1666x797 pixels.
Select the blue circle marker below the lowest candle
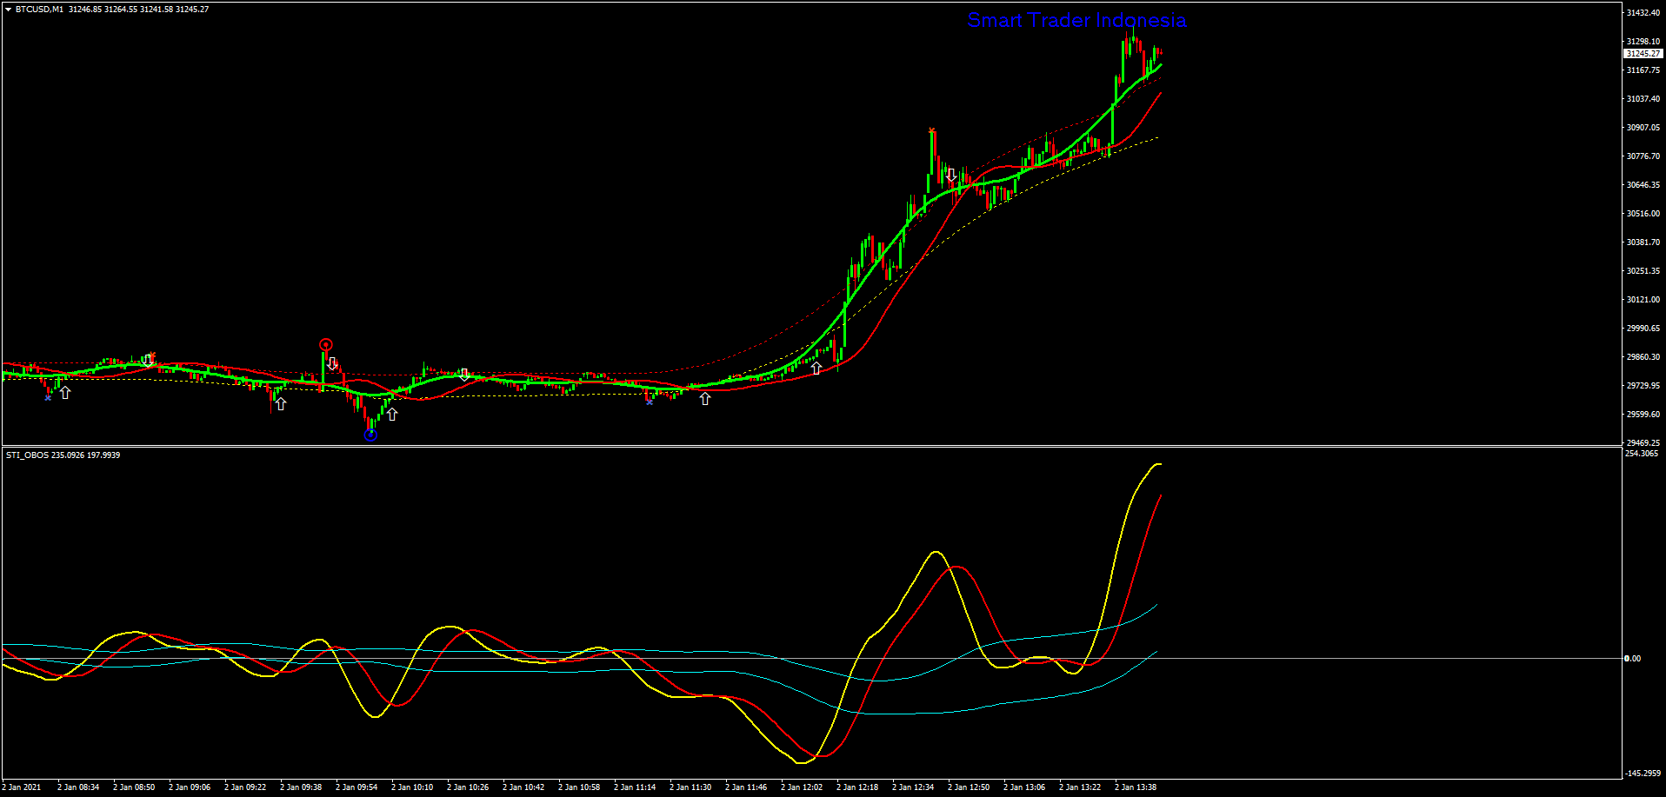pyautogui.click(x=370, y=435)
